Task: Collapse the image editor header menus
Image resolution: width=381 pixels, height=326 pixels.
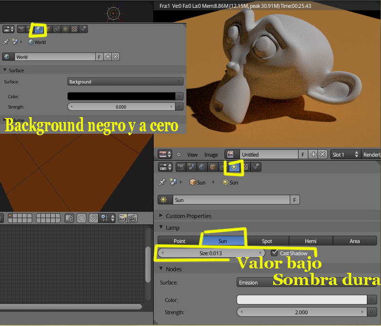Action: 179,154
